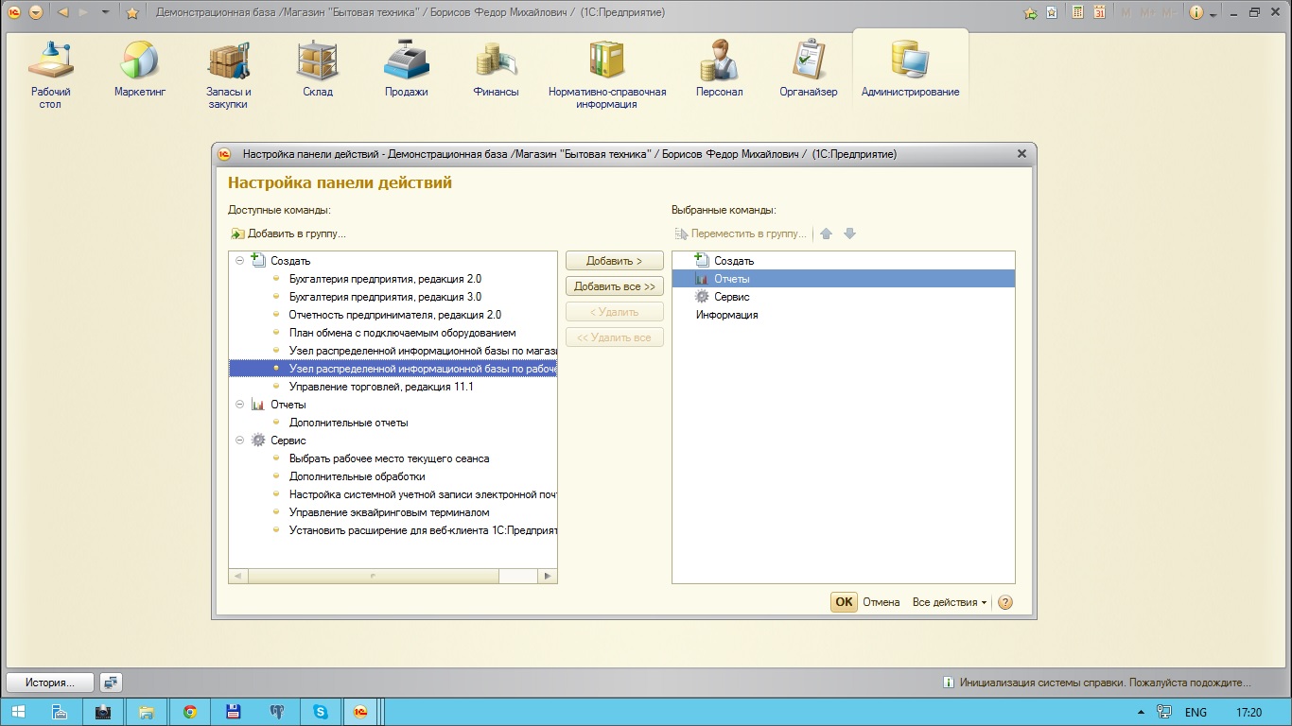Open Нормативно-справочная информация section
This screenshot has width=1292, height=726.
tap(607, 76)
